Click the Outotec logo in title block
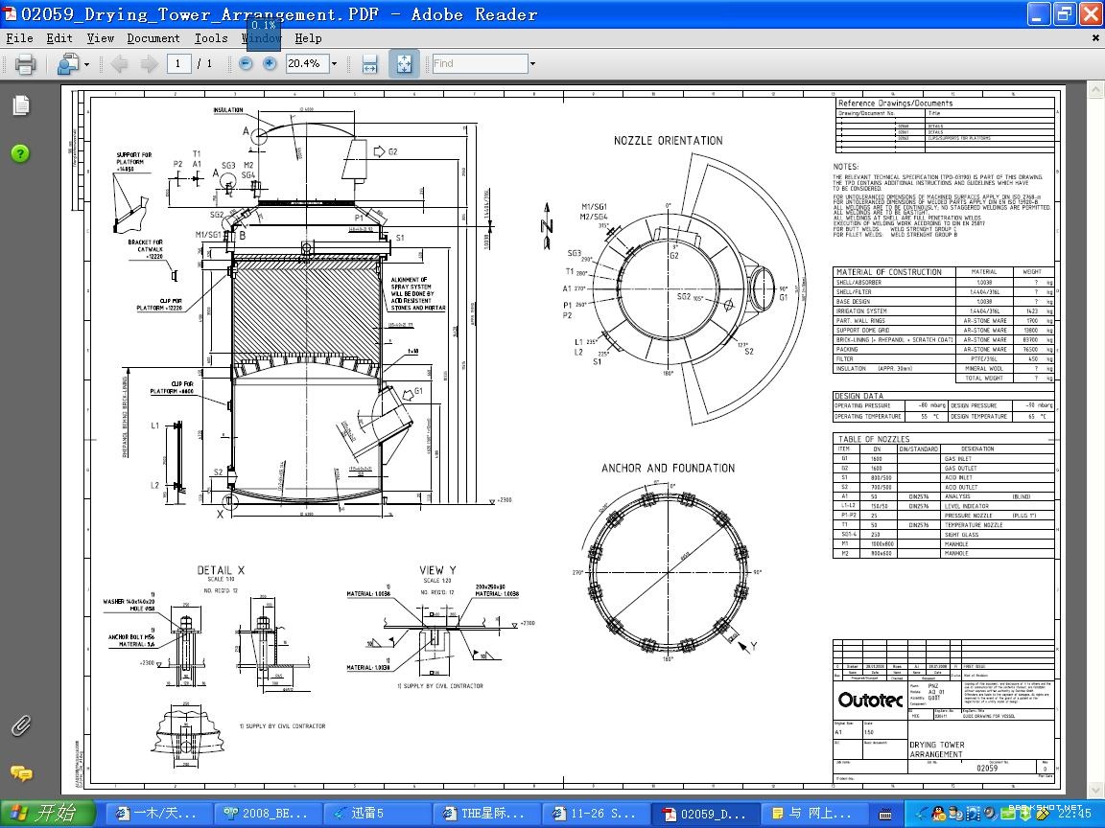Screen dimensions: 1105x828 (x=870, y=700)
